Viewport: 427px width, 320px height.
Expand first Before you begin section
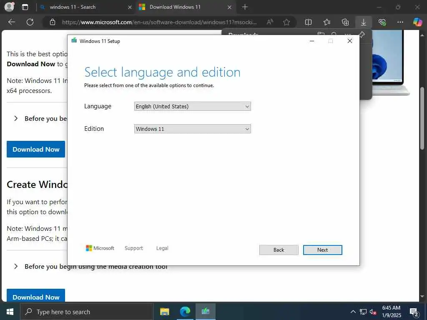(x=16, y=119)
